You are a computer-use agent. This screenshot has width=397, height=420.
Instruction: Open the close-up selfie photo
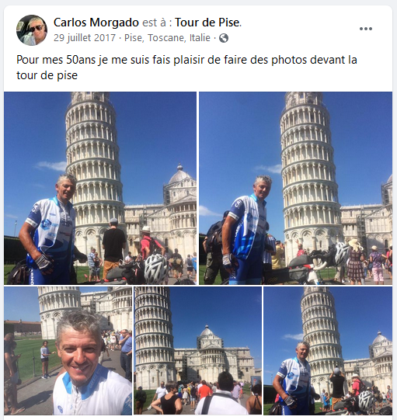point(68,351)
